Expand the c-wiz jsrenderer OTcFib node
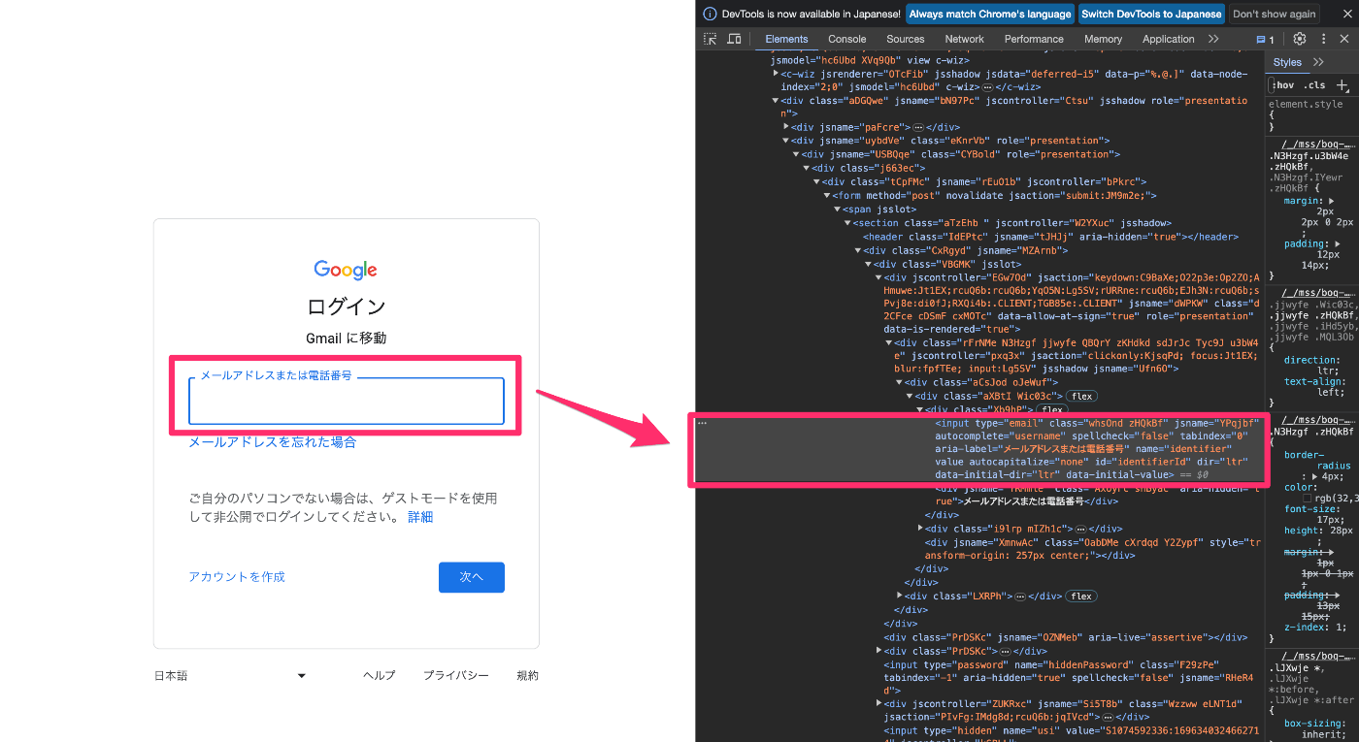Viewport: 1359px width, 742px height. [776, 73]
